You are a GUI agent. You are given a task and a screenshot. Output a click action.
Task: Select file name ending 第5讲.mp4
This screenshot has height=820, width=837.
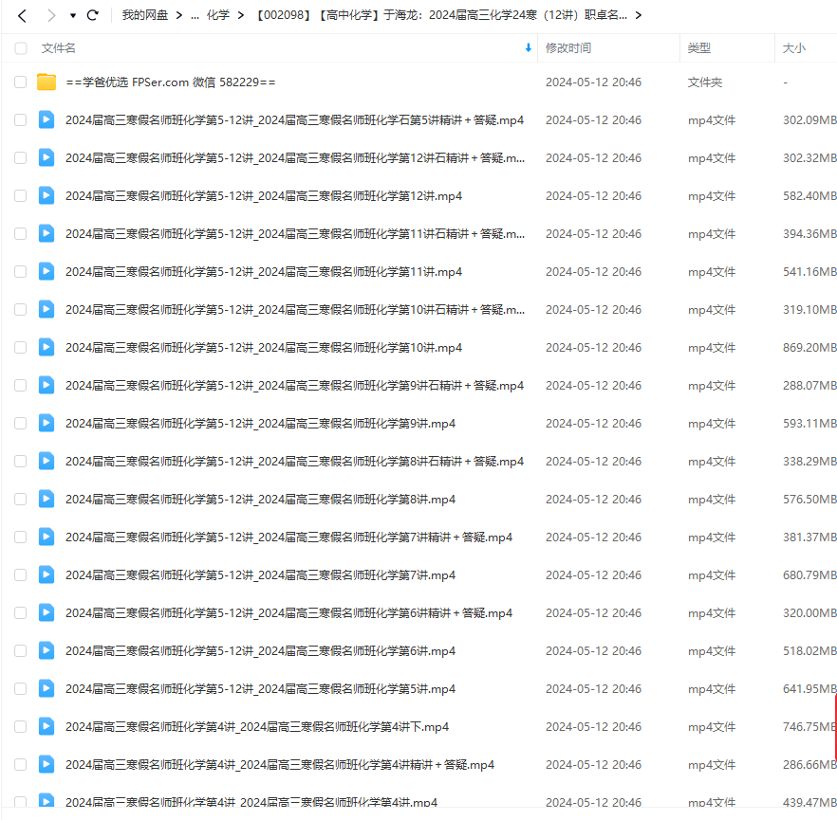coord(260,688)
